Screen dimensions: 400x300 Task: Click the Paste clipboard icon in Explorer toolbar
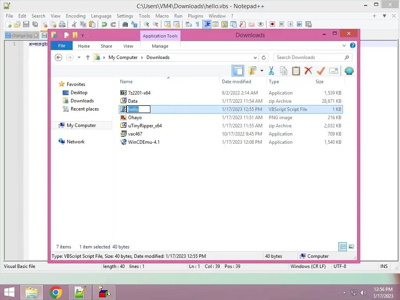296,71
